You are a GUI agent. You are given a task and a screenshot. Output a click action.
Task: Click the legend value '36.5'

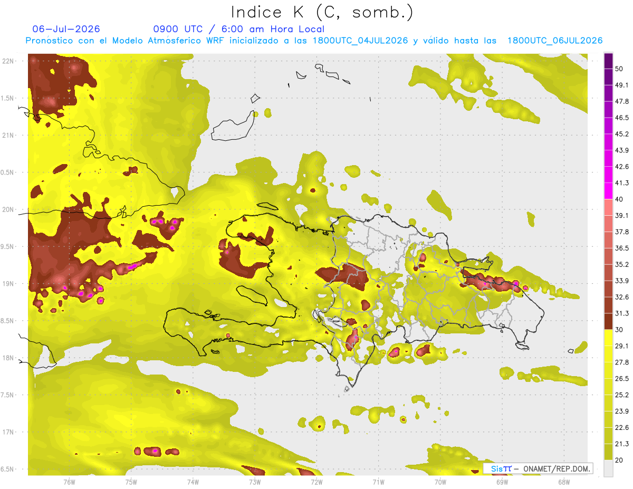(x=622, y=248)
